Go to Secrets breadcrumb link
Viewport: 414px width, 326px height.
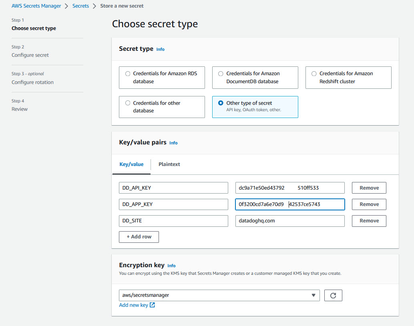pos(80,6)
